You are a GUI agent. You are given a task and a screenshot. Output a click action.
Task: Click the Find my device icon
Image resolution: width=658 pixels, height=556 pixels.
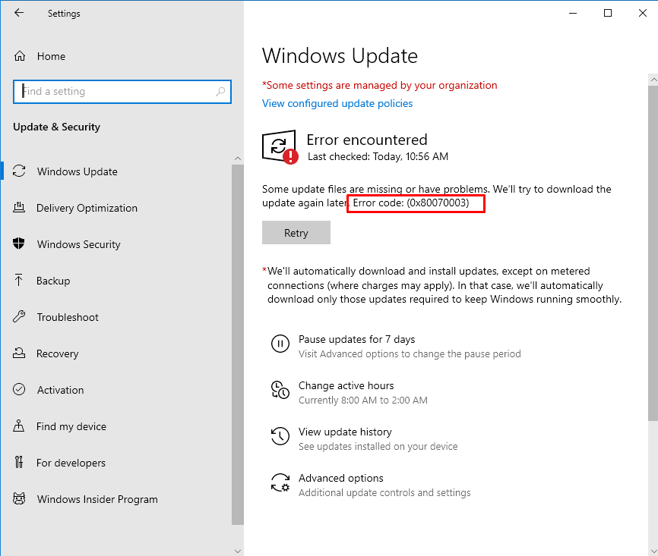19,426
